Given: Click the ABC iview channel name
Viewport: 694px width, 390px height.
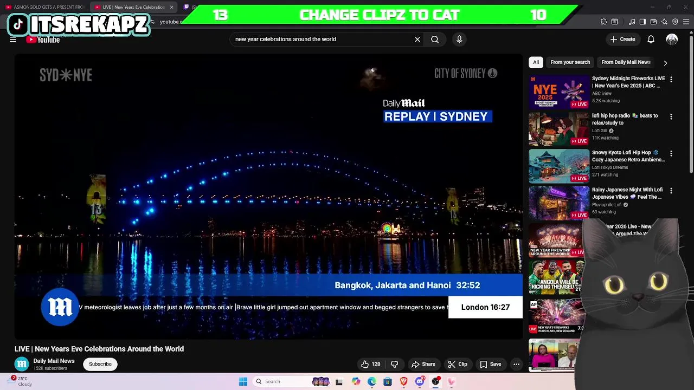Looking at the screenshot, I should click(602, 94).
